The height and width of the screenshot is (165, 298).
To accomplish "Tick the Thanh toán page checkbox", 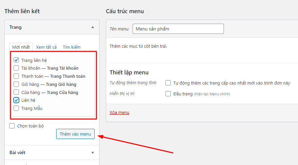I will [16, 76].
